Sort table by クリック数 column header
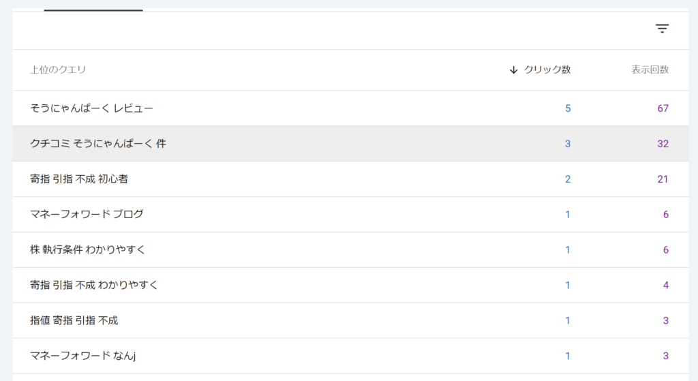The width and height of the screenshot is (698, 381). pos(547,70)
